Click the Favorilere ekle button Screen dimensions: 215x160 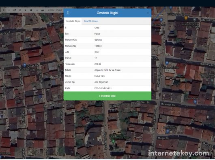pos(107,96)
